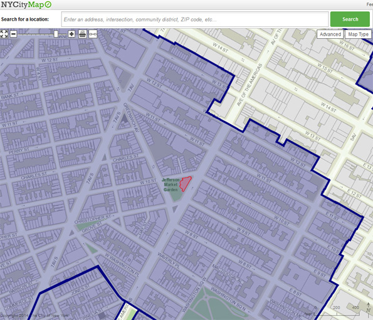Image resolution: width=373 pixels, height=320 pixels.
Task: Click the E 9 ST street label
Action: click(x=320, y=273)
